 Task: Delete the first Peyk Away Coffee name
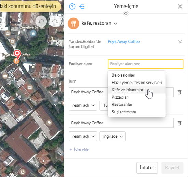coord(179,92)
